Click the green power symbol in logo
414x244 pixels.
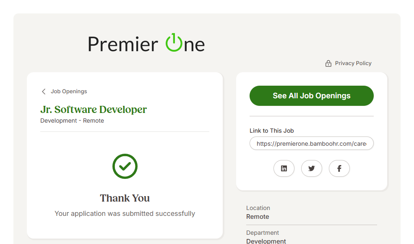pyautogui.click(x=174, y=43)
